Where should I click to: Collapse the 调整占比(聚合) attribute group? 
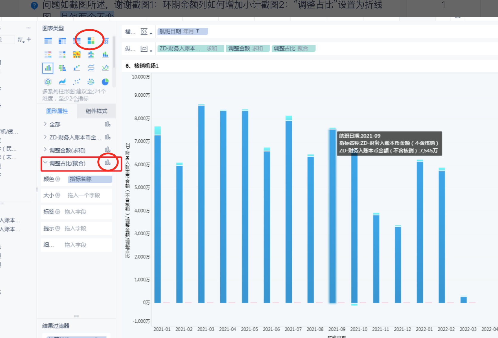tap(45, 163)
